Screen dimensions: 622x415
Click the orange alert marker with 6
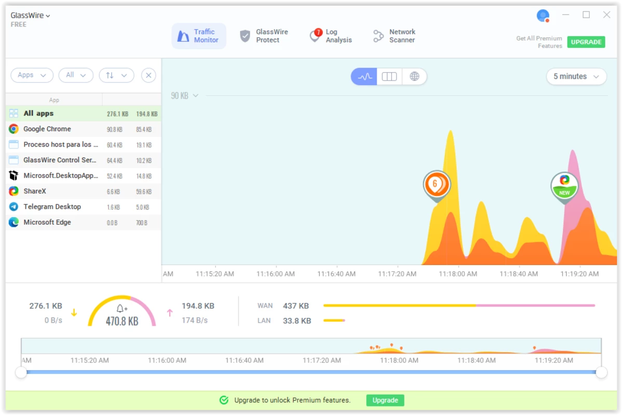click(x=436, y=184)
